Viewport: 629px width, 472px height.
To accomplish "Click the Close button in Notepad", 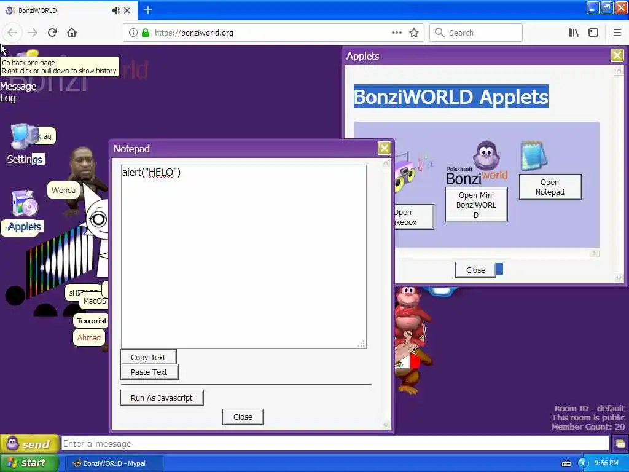I will (x=243, y=417).
